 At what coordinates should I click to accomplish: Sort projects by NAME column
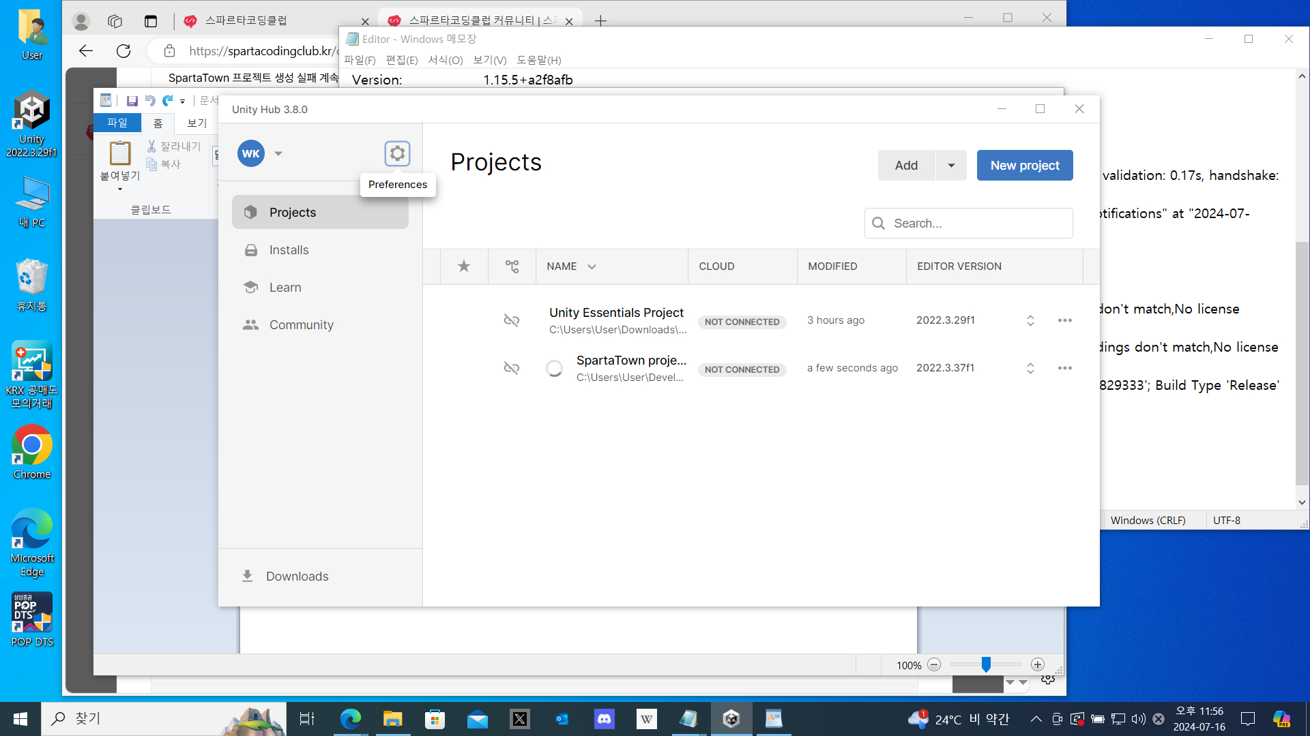[x=571, y=266]
